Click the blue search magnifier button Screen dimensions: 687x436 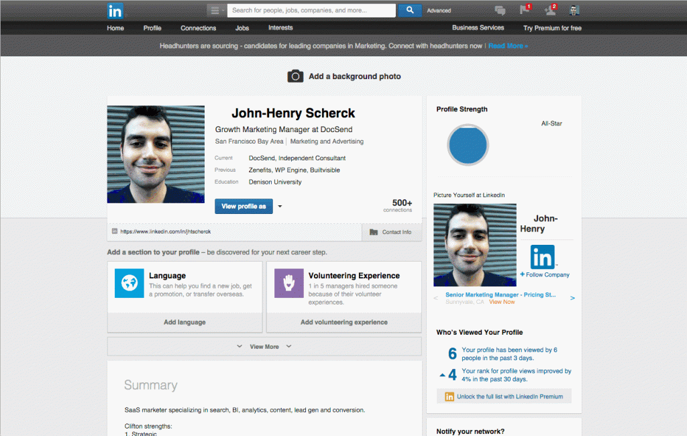[x=410, y=10]
